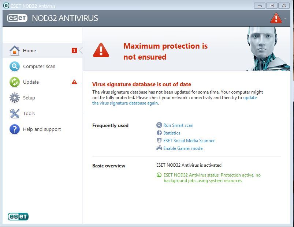Open the Setup section
The height and width of the screenshot is (227, 294).
pyautogui.click(x=29, y=98)
